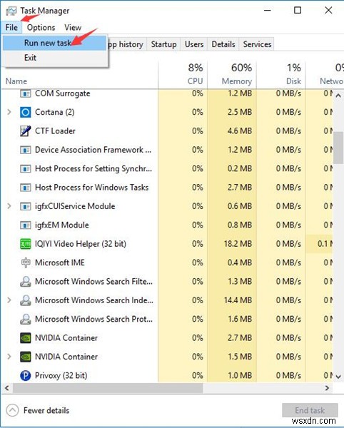344x428 pixels.
Task: Select the igfxEM Module process name
Action: pyautogui.click(x=62, y=225)
